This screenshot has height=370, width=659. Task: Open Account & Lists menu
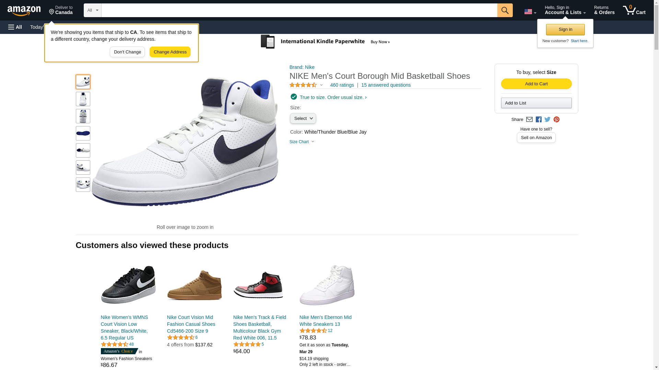[x=565, y=10]
